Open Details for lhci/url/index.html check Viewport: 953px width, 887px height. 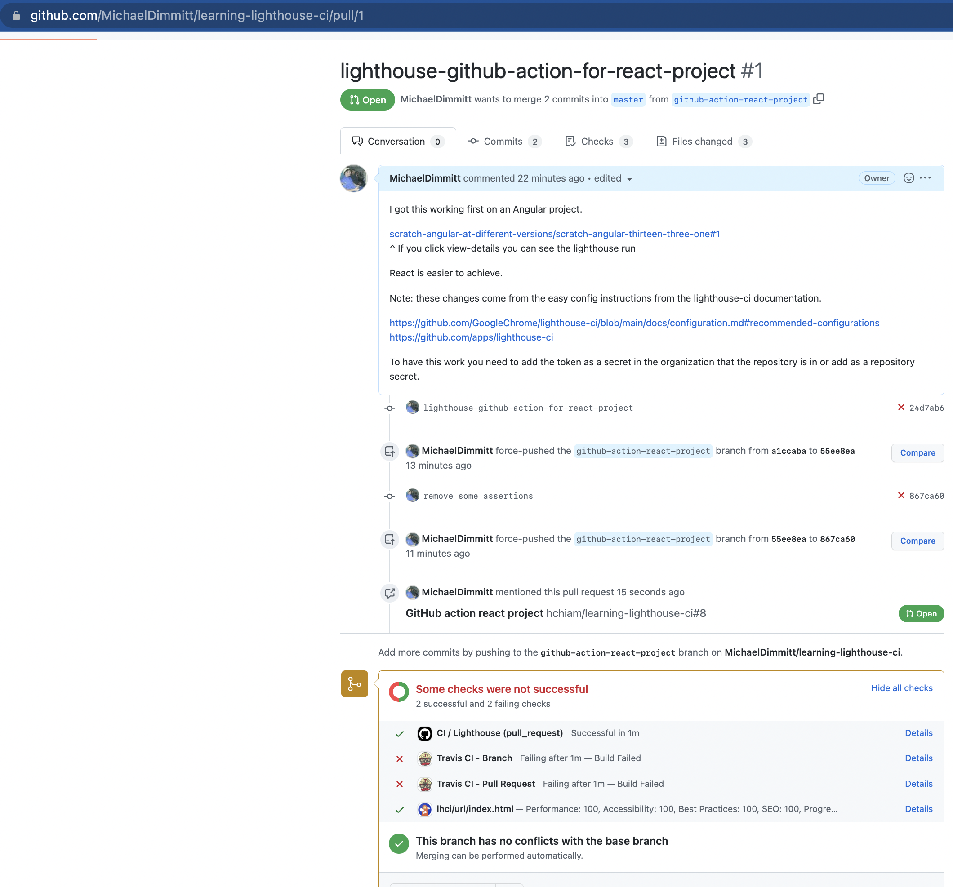coord(918,809)
